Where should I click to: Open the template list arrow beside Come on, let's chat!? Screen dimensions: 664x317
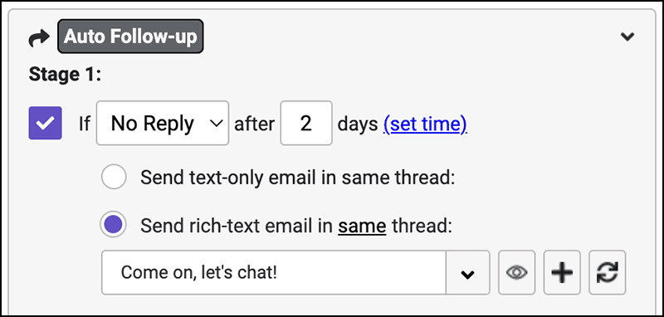pyautogui.click(x=467, y=272)
